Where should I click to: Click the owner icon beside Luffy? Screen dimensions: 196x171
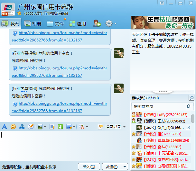pyautogui.click(x=134, y=114)
